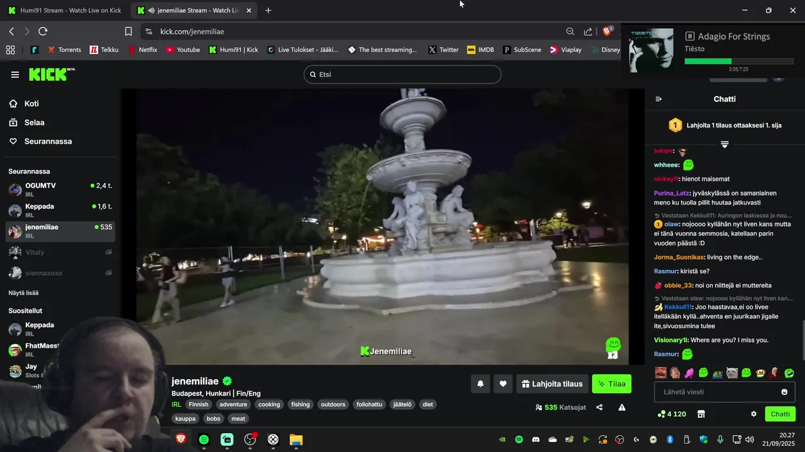Screen dimensions: 805x452
Task: Open Brave Shields icon
Action: coord(608,31)
